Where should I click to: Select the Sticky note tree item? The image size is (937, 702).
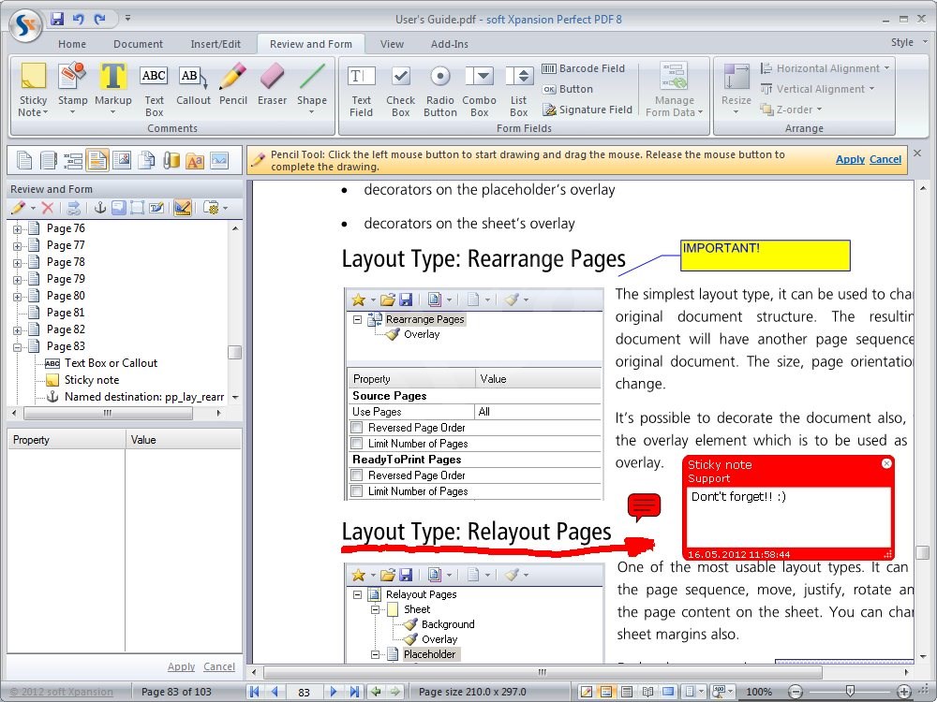92,380
